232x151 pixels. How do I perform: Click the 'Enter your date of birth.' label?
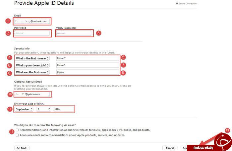[29, 104]
